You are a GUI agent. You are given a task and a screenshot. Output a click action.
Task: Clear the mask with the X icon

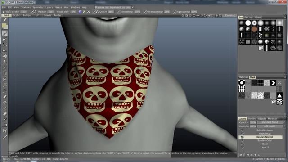coord(279,83)
